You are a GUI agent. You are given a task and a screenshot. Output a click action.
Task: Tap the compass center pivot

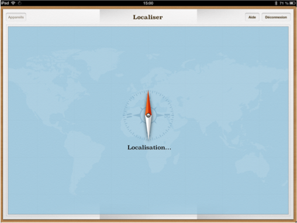point(148,115)
